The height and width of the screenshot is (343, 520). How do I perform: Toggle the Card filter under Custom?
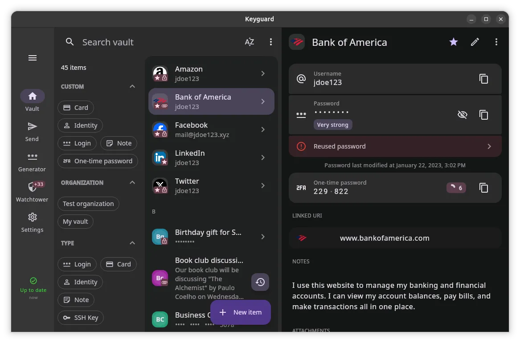coord(76,108)
